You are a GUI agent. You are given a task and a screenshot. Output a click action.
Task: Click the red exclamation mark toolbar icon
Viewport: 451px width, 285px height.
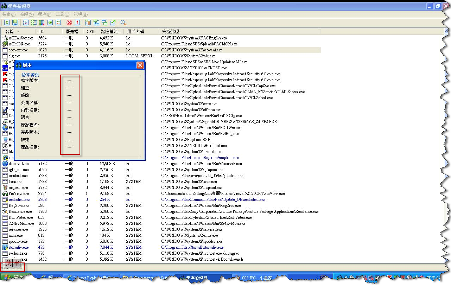coord(77,23)
